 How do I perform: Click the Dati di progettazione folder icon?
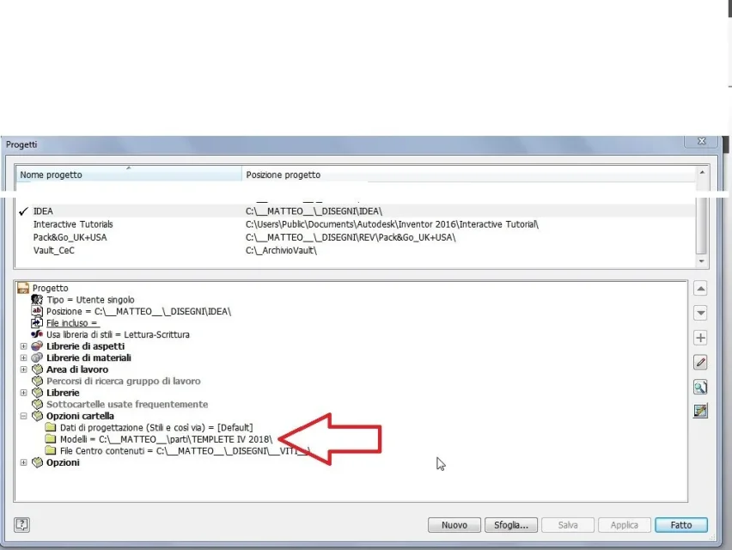pyautogui.click(x=51, y=427)
